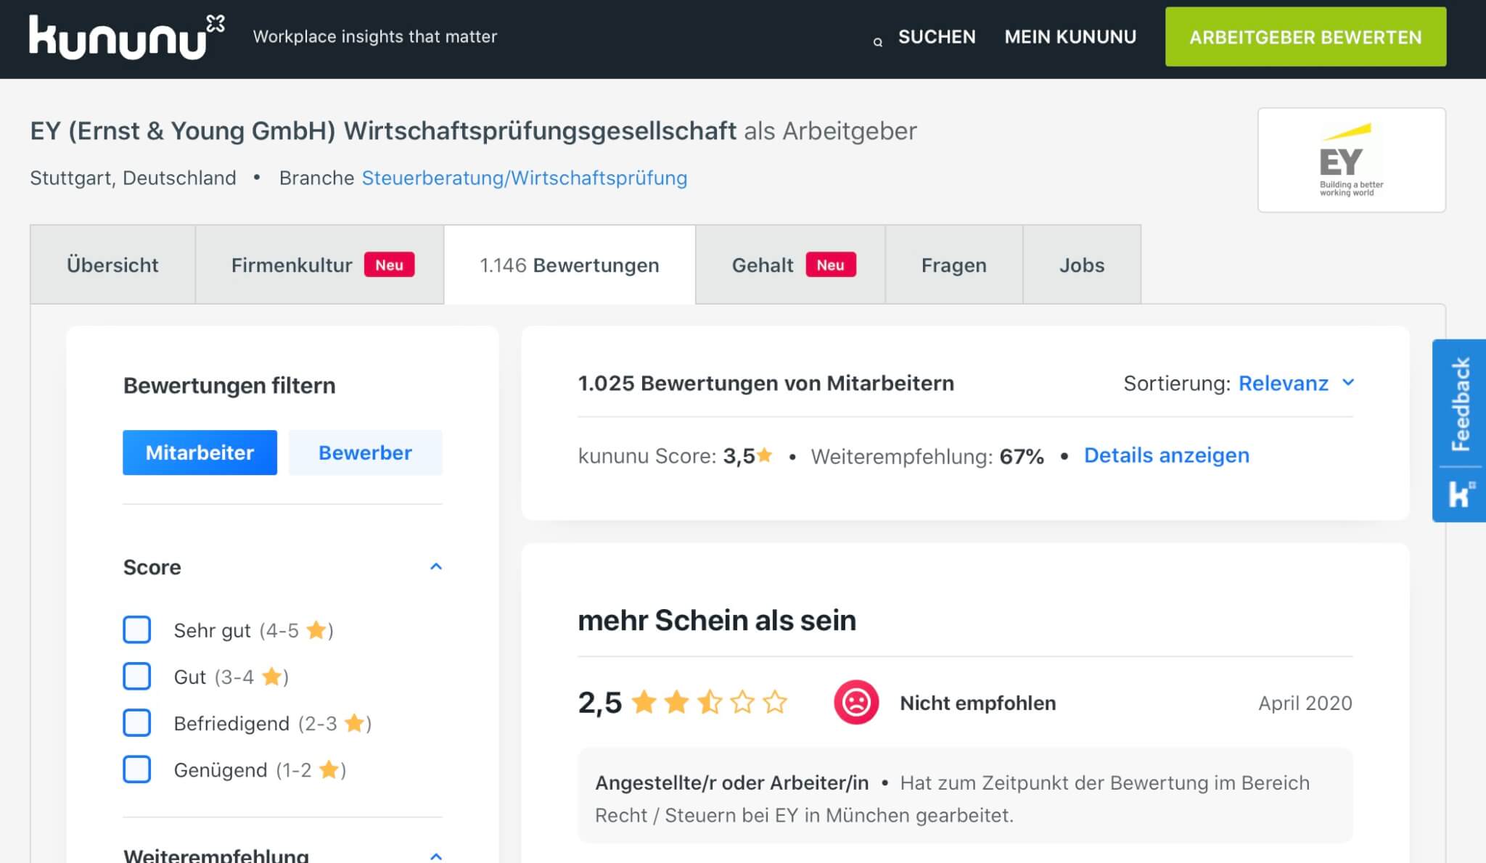The height and width of the screenshot is (863, 1486).
Task: Check the Befriedigend (2-3) checkbox
Action: pos(137,722)
